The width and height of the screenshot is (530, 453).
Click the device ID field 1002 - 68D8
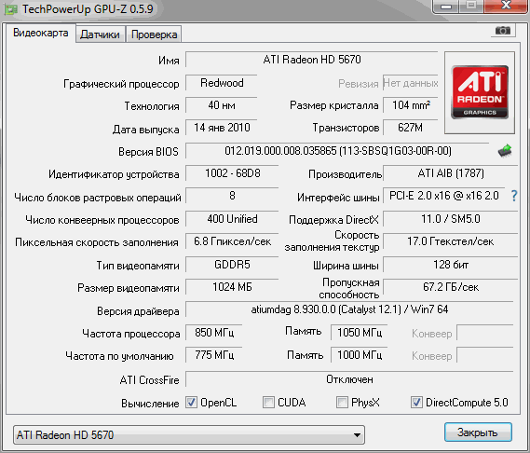click(x=232, y=173)
